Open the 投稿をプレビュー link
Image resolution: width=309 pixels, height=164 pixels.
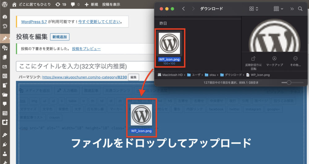(x=86, y=48)
